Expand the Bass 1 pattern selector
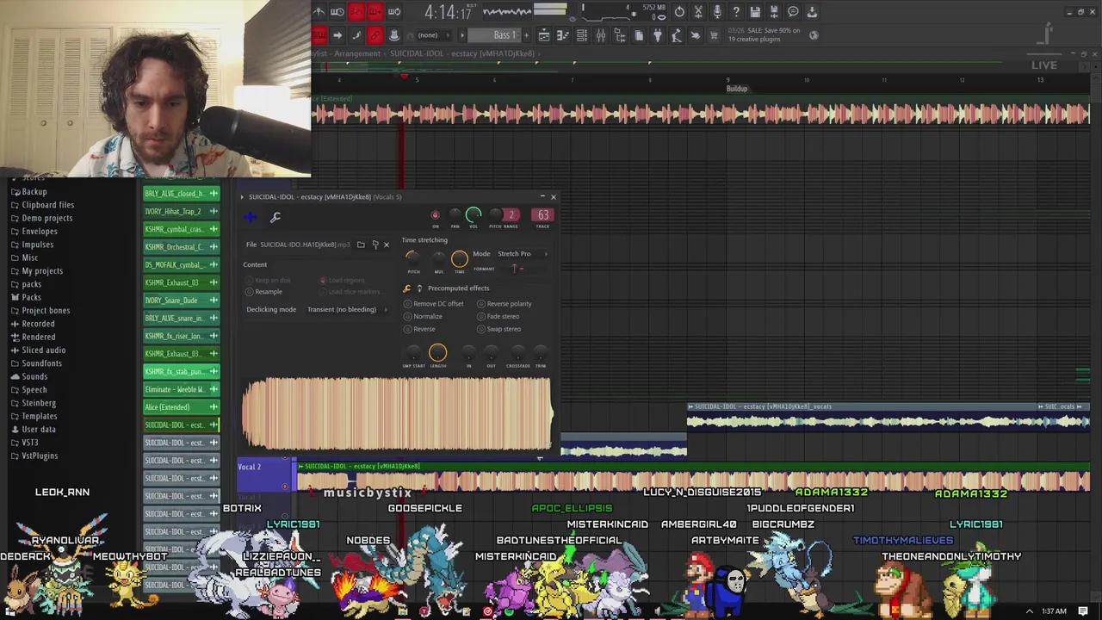This screenshot has width=1102, height=620. (505, 35)
